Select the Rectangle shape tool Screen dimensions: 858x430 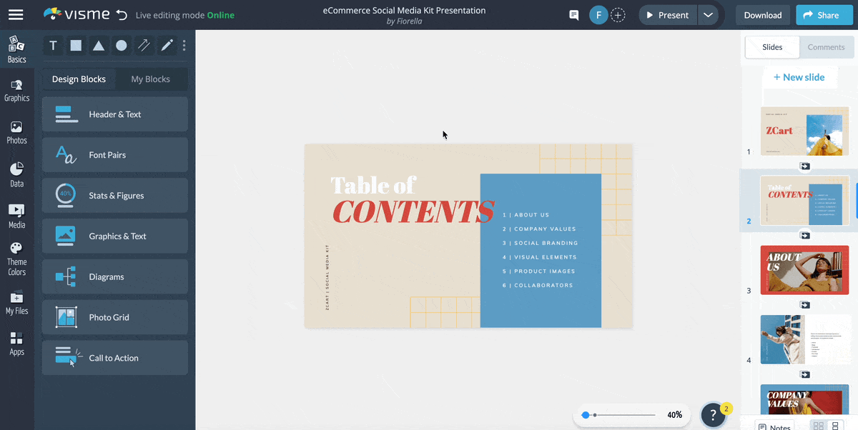(x=76, y=45)
